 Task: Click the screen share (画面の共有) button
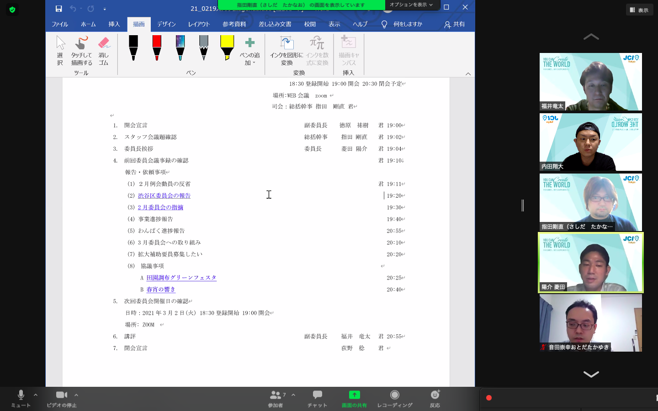point(354,398)
